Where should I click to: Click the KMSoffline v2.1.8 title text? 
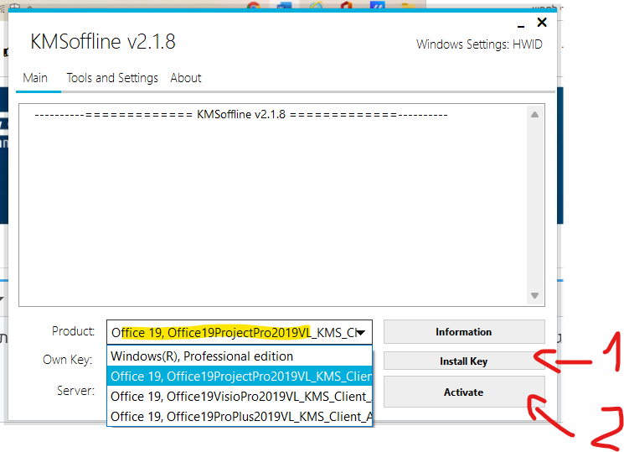pos(103,41)
